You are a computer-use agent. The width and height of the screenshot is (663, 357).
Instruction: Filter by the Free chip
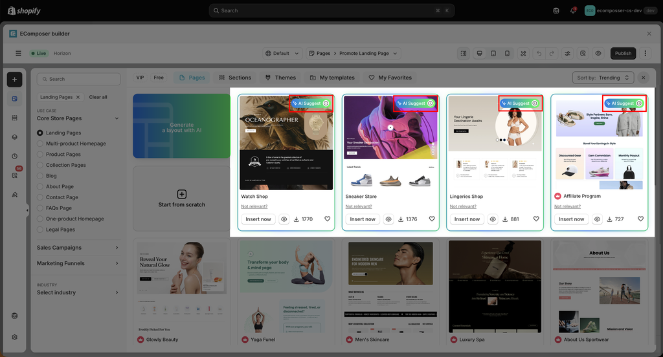click(159, 78)
